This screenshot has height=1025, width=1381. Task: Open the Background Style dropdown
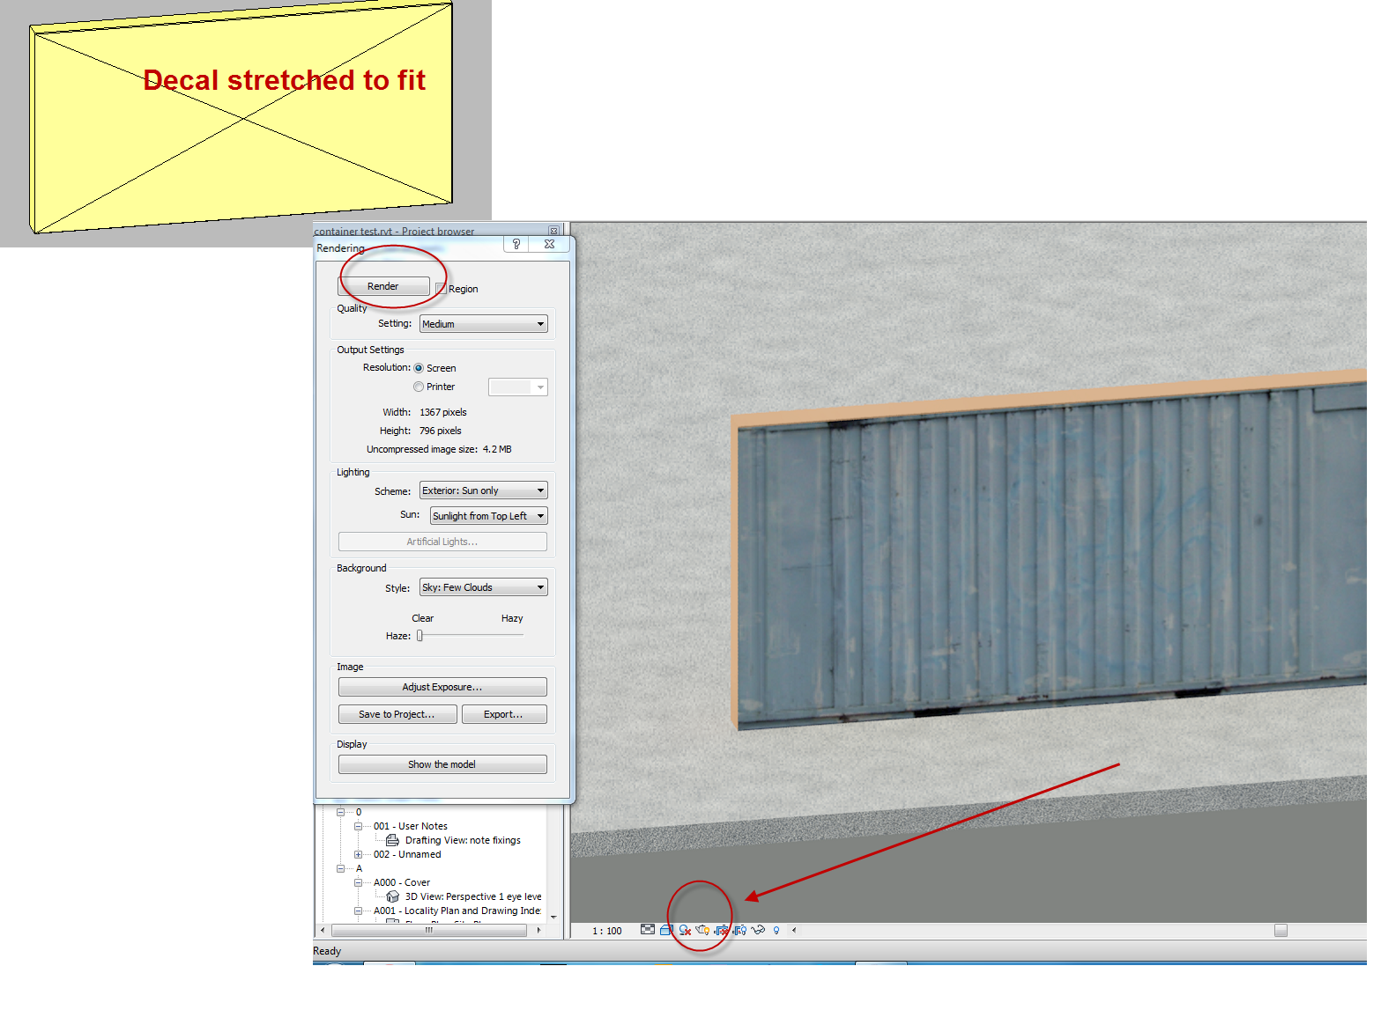[x=484, y=587]
